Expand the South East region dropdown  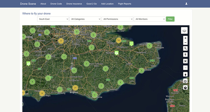click(x=53, y=19)
